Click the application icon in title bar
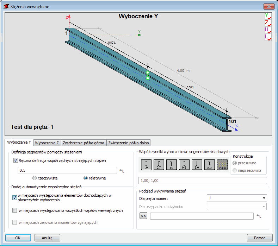 tap(6, 7)
